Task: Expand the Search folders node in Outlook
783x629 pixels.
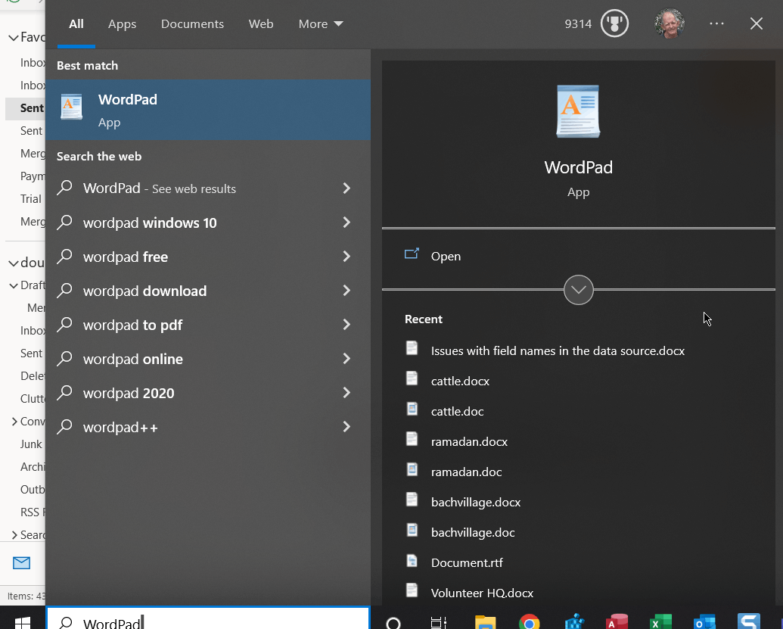Action: [14, 534]
